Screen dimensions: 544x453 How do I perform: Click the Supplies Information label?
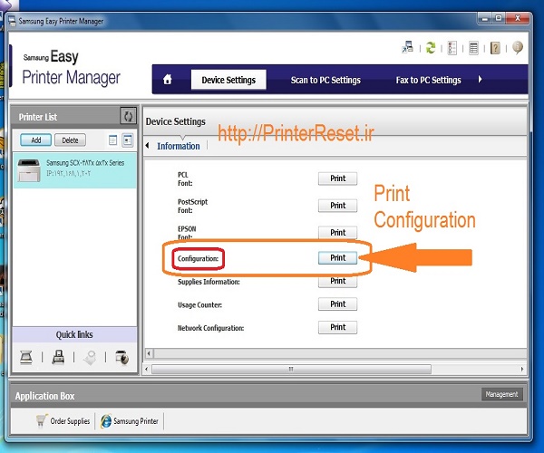pyautogui.click(x=209, y=282)
